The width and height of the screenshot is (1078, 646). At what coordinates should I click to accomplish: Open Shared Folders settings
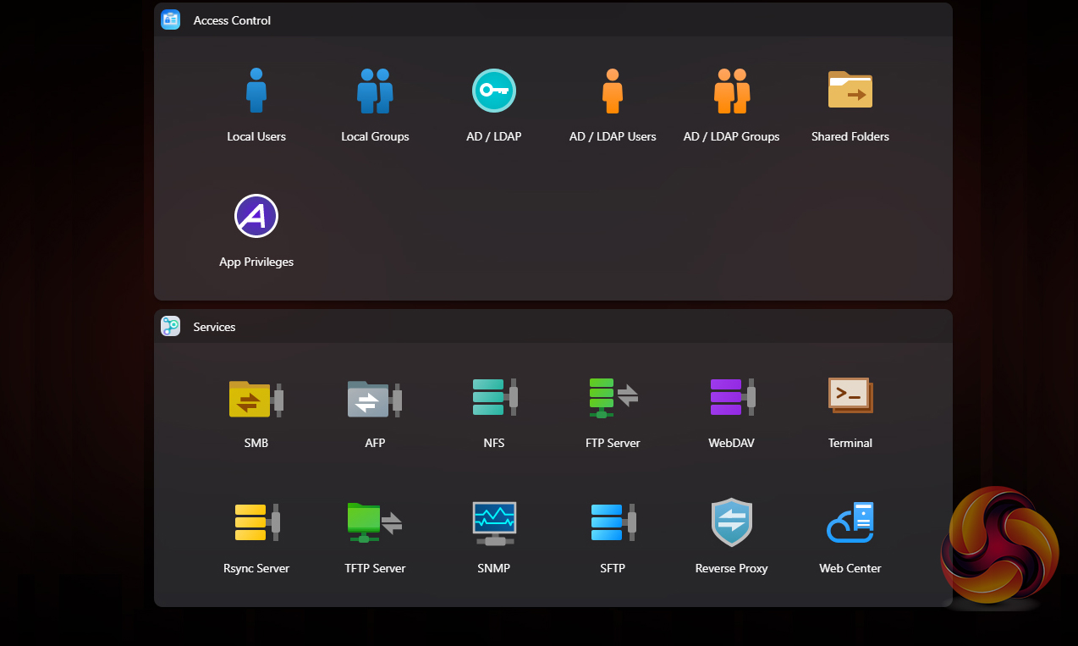coord(850,91)
